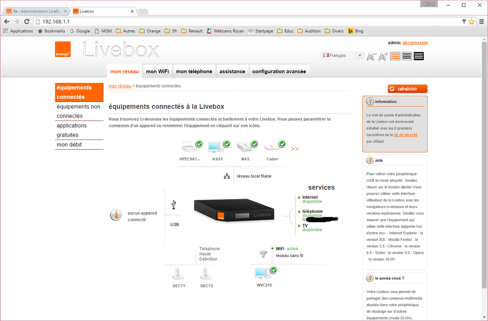
Task: Click the DECT2 phone icon
Action: [x=206, y=274]
